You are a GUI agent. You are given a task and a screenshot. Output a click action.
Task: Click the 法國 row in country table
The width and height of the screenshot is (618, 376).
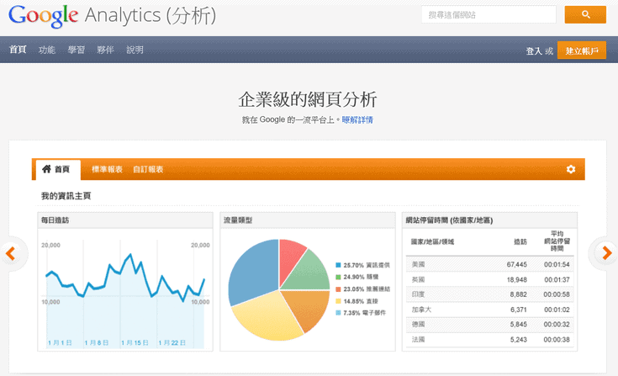tap(489, 339)
